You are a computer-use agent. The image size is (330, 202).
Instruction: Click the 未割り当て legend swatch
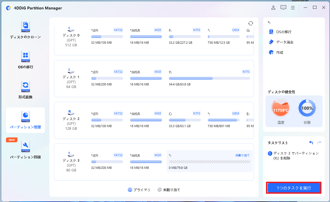click(x=160, y=190)
